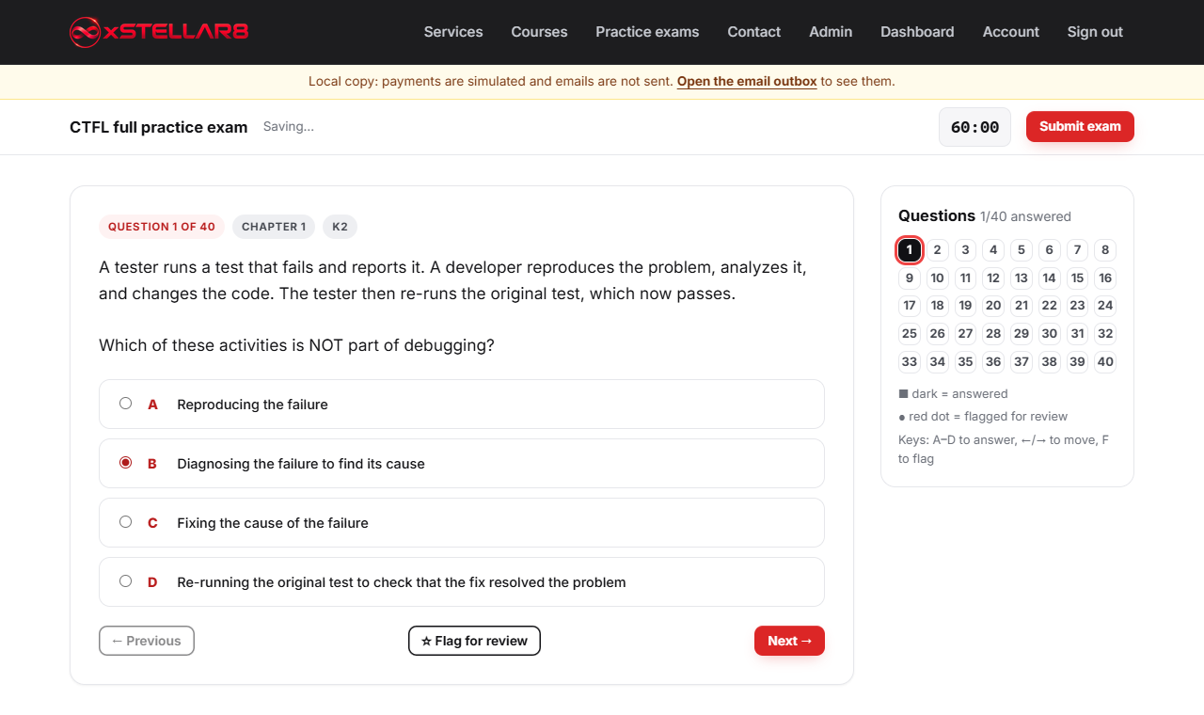Click the QUESTION 1 OF 40 badge
Screen dimensions: 1204x715
162,227
